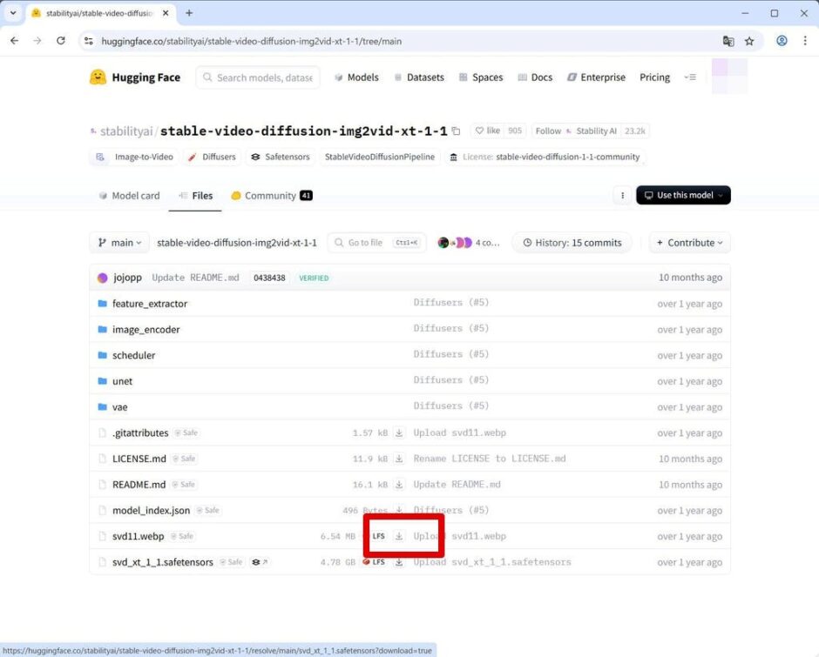Image resolution: width=819 pixels, height=657 pixels.
Task: Click the translate icon in the address bar
Action: [x=728, y=41]
